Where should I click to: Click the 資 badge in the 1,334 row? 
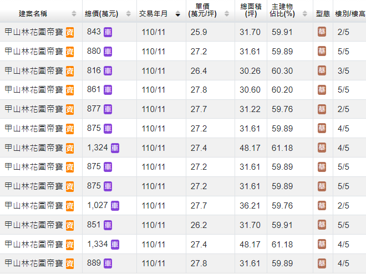click(x=70, y=245)
